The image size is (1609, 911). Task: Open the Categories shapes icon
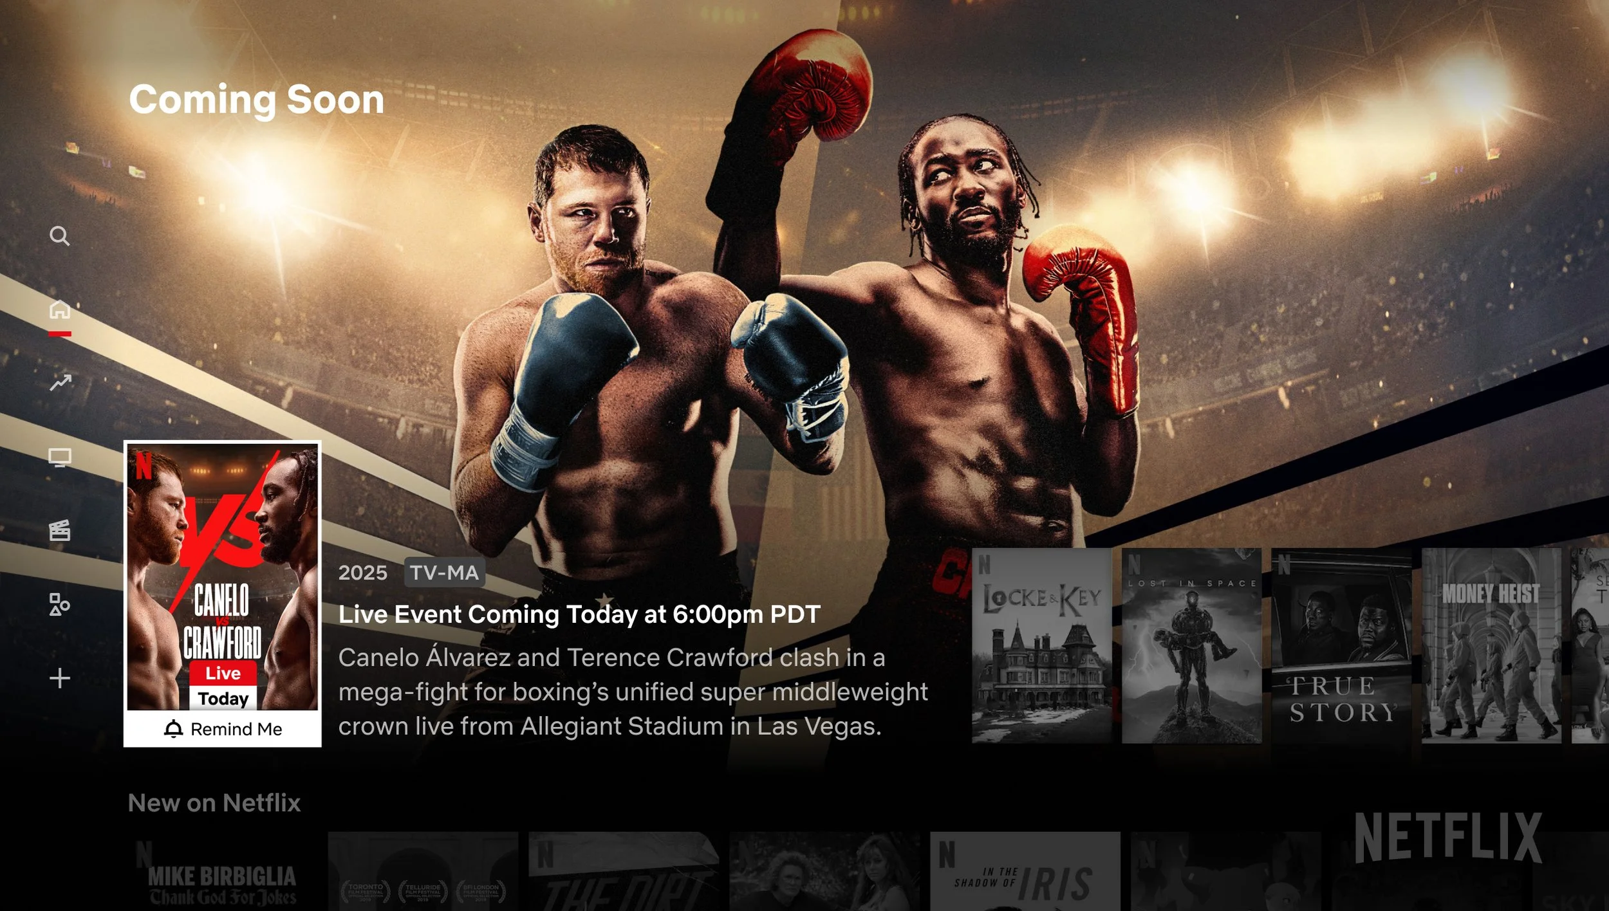pos(60,605)
